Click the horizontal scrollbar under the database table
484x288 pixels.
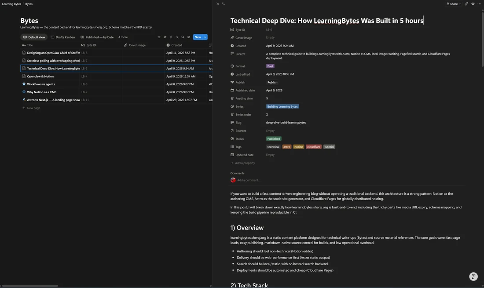[29, 286]
